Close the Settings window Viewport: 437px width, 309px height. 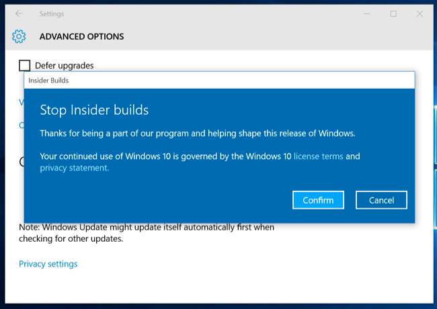click(x=420, y=13)
